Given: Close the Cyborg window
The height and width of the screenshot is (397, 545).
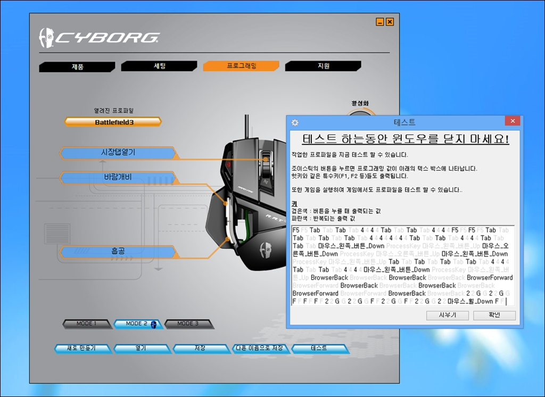Looking at the screenshot, I should pos(390,22).
